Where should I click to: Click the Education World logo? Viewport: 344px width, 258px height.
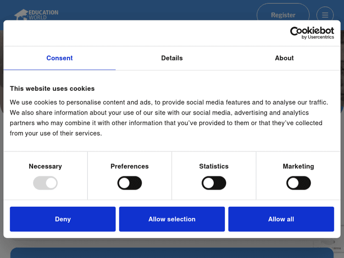coord(36,15)
